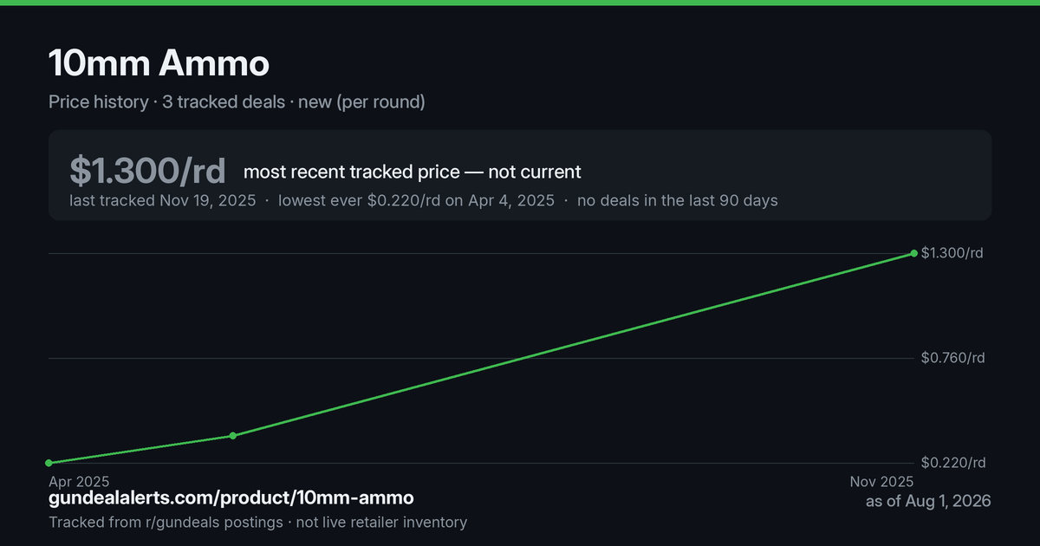Click 'no deals in the last 90 days'

point(678,200)
